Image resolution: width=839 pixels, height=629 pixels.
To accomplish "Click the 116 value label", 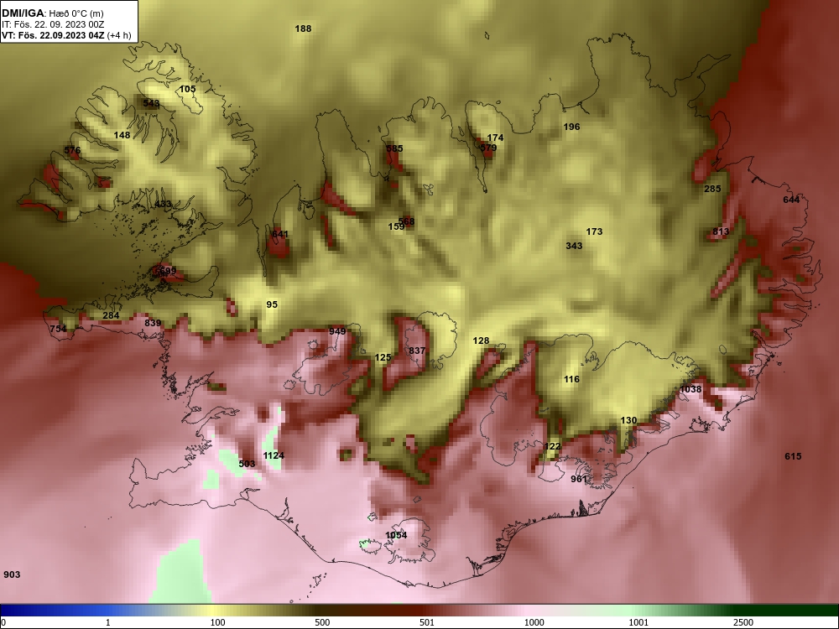I will (x=571, y=379).
